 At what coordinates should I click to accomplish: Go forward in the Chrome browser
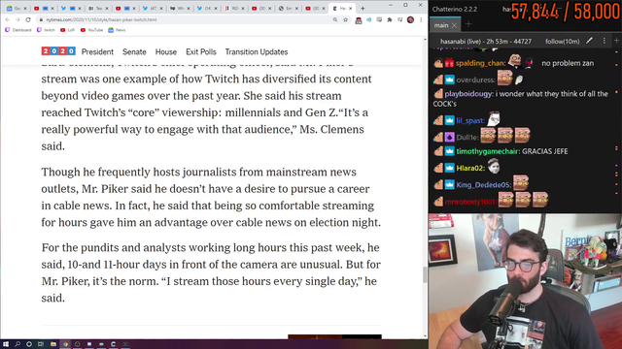[x=17, y=19]
